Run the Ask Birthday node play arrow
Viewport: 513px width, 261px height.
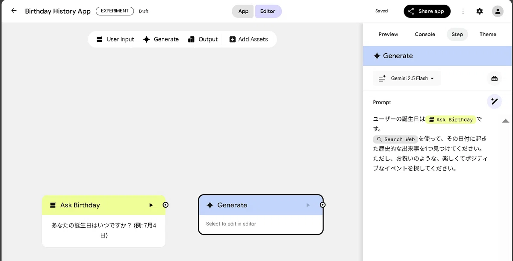pos(151,205)
